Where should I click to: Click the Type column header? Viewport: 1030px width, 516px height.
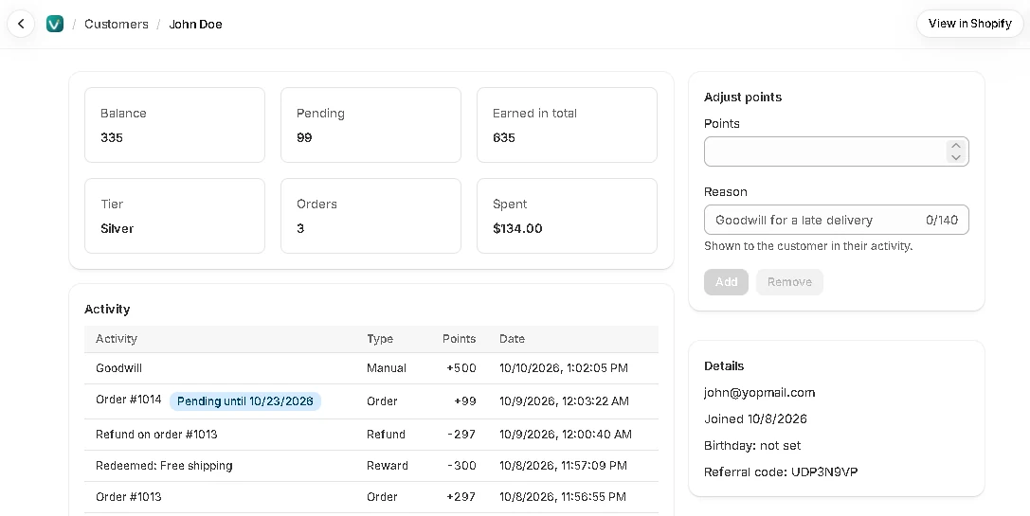[380, 339]
